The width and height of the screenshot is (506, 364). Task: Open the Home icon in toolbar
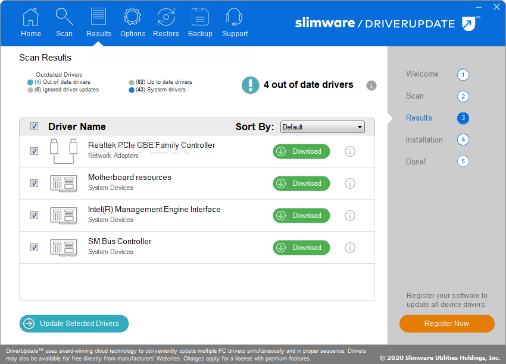click(x=30, y=17)
